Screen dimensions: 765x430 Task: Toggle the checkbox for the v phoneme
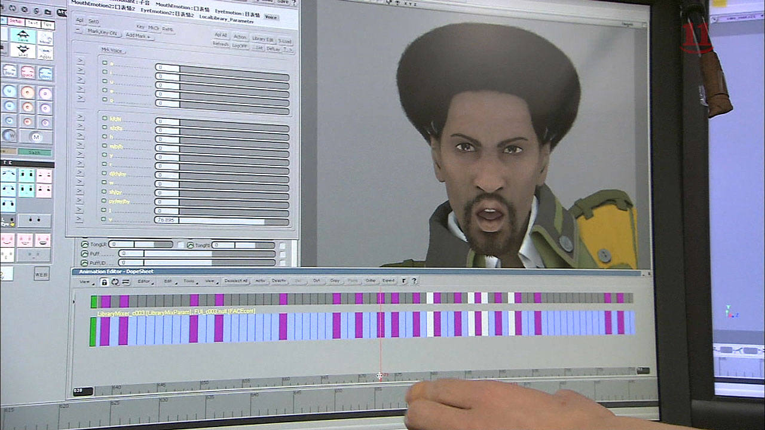coord(105,220)
